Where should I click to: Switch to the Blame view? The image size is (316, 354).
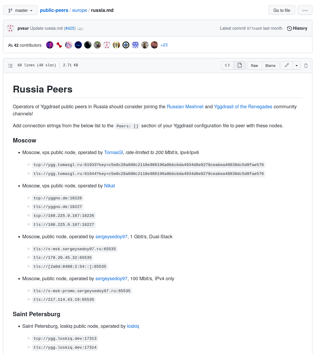[270, 65]
